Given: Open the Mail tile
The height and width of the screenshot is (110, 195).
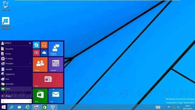Looking at the screenshot, I should click(x=56, y=96).
